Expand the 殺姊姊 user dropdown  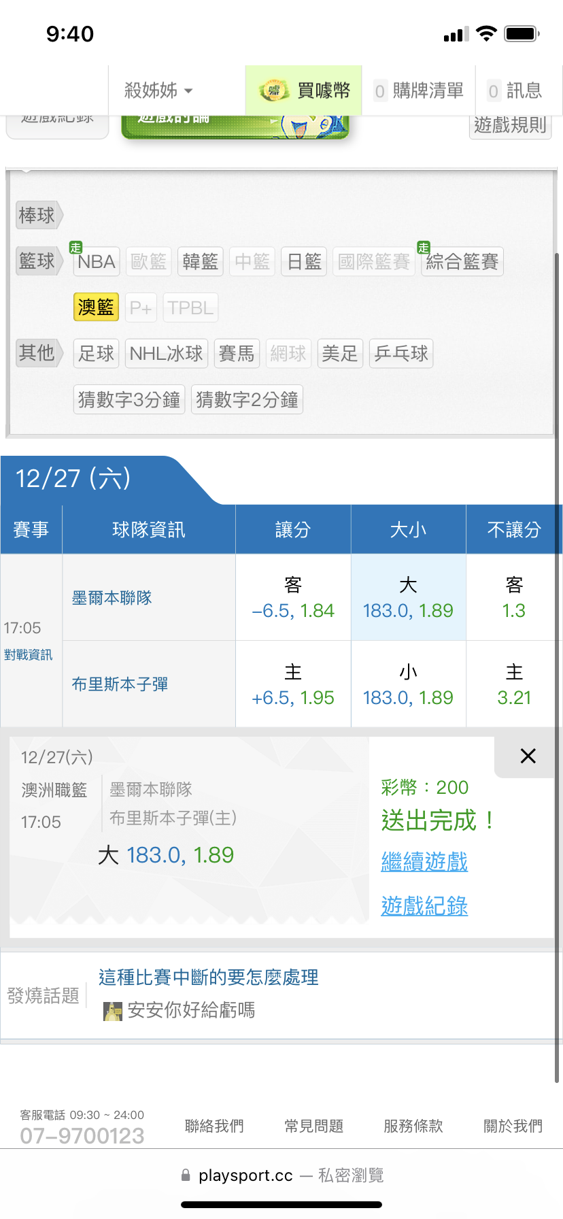pos(158,90)
